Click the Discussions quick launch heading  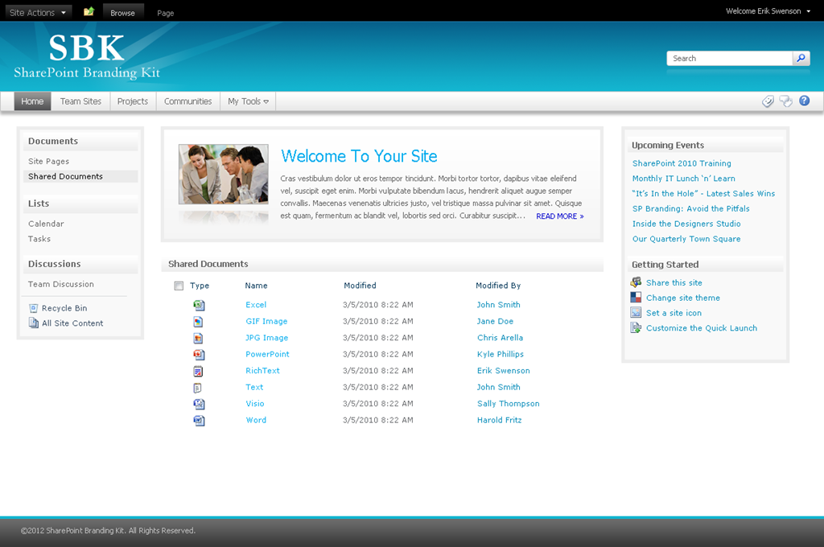[x=54, y=264]
